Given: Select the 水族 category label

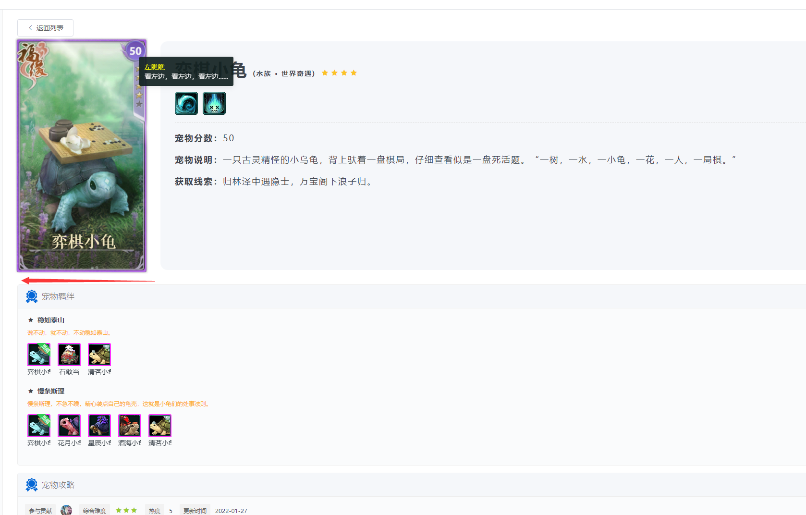Looking at the screenshot, I should (263, 73).
